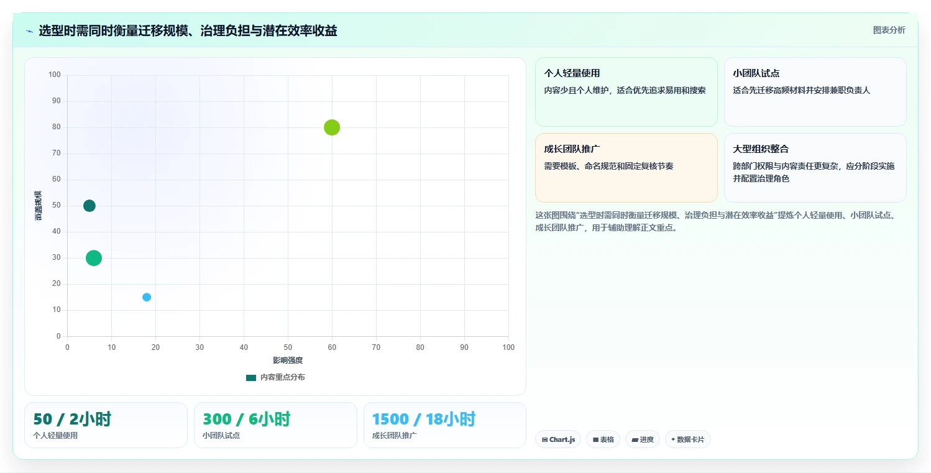The image size is (931, 473).
Task: Click the 300 / 6小时 stat card
Action: pyautogui.click(x=275, y=425)
